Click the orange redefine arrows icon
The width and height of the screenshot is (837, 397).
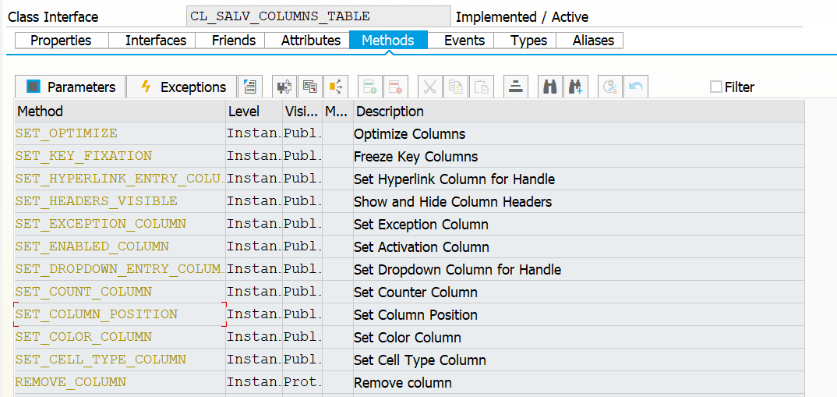point(336,87)
